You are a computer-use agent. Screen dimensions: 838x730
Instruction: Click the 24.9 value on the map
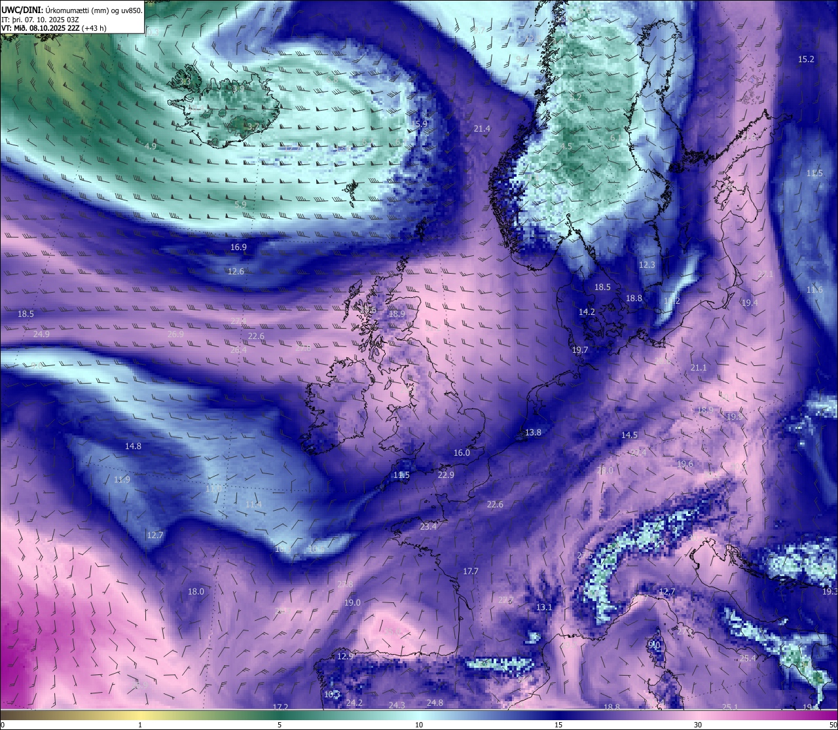41,335
